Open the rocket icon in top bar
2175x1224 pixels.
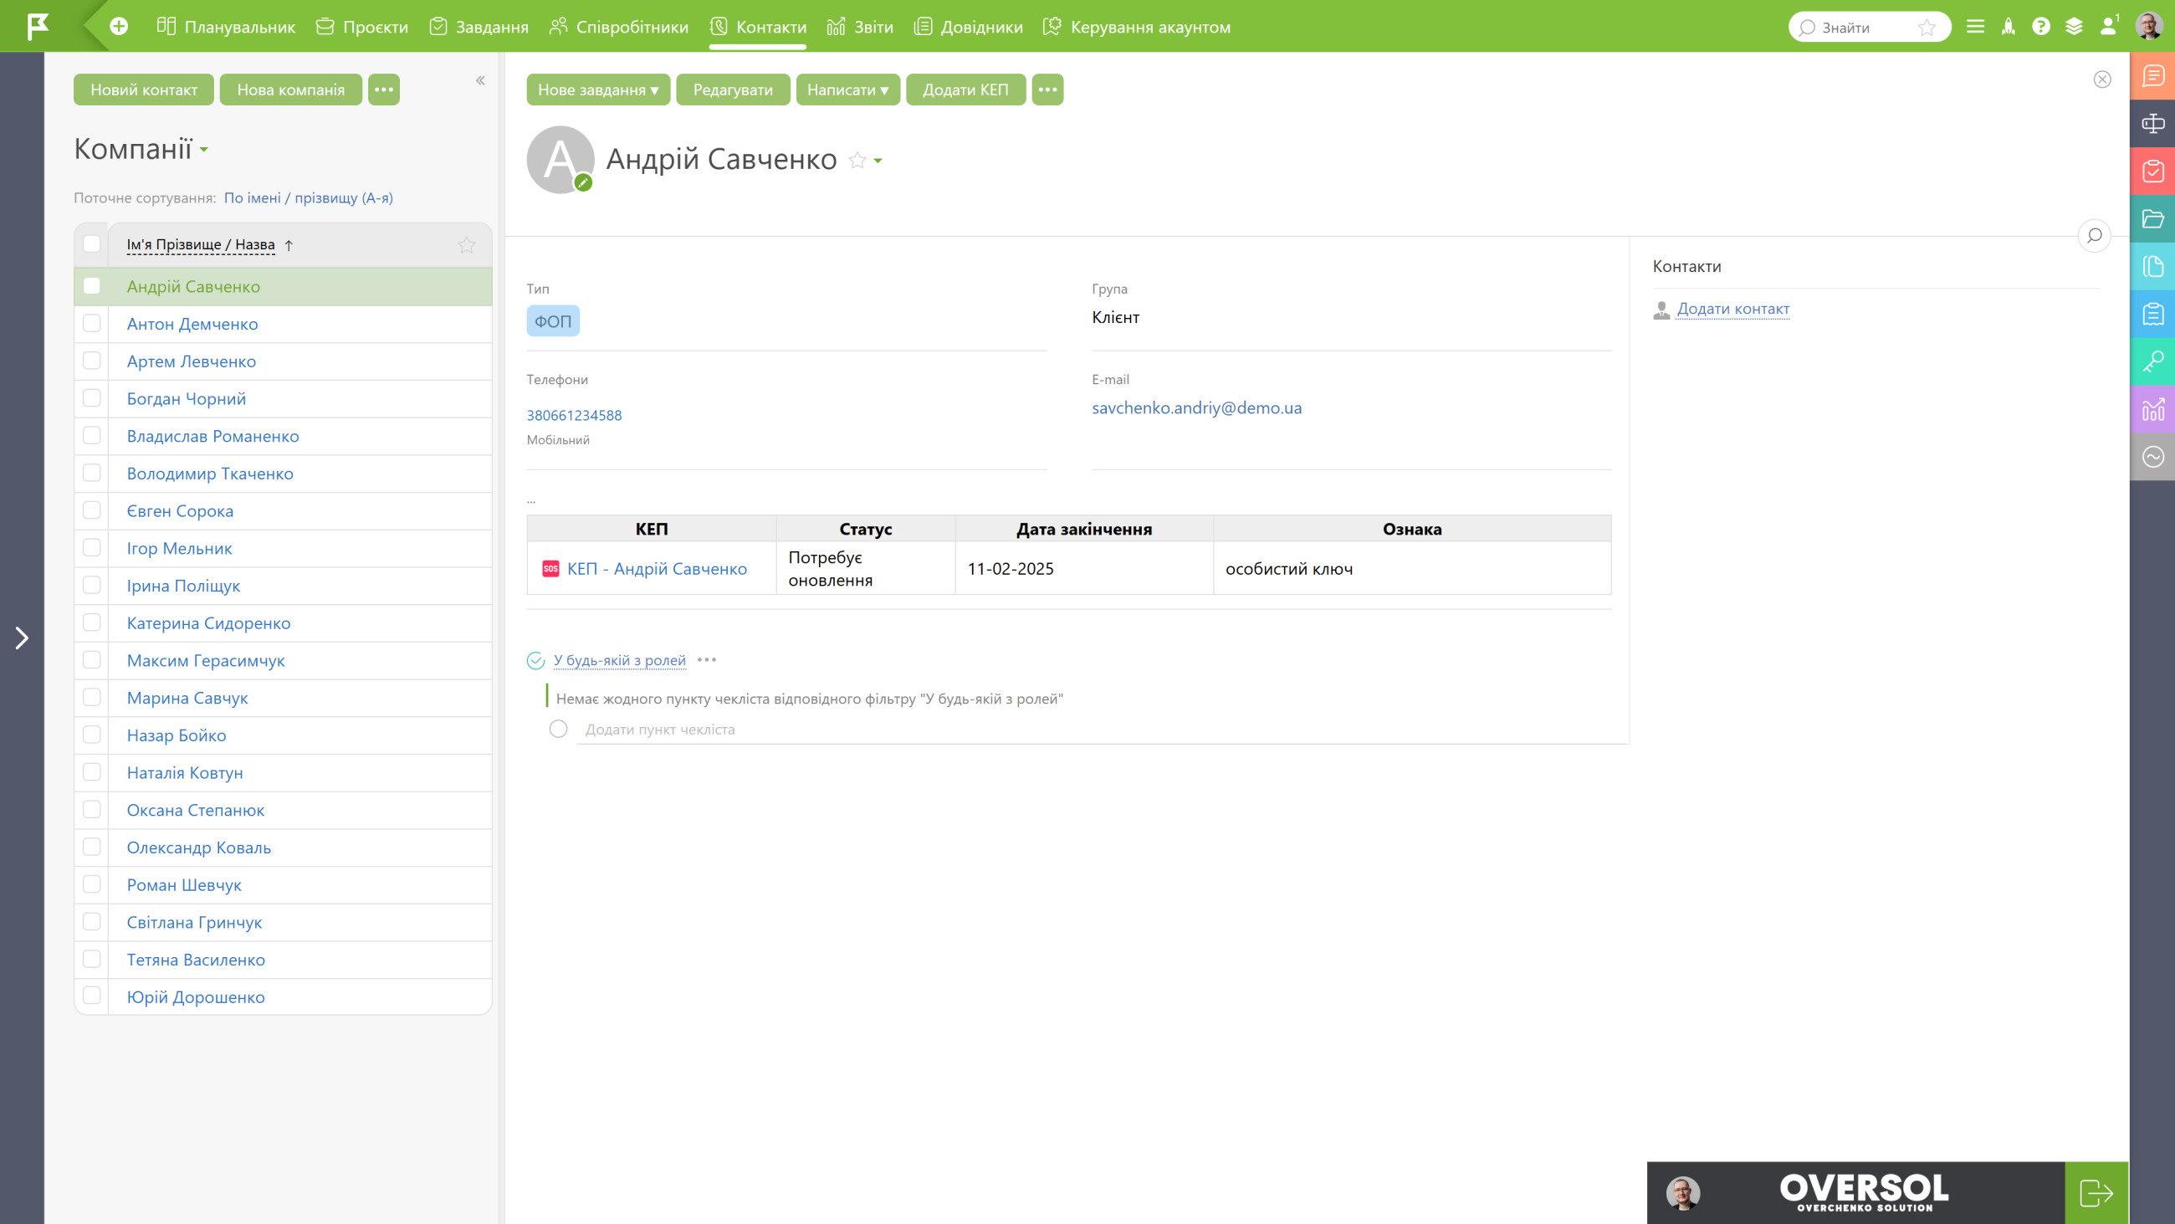coord(2008,26)
